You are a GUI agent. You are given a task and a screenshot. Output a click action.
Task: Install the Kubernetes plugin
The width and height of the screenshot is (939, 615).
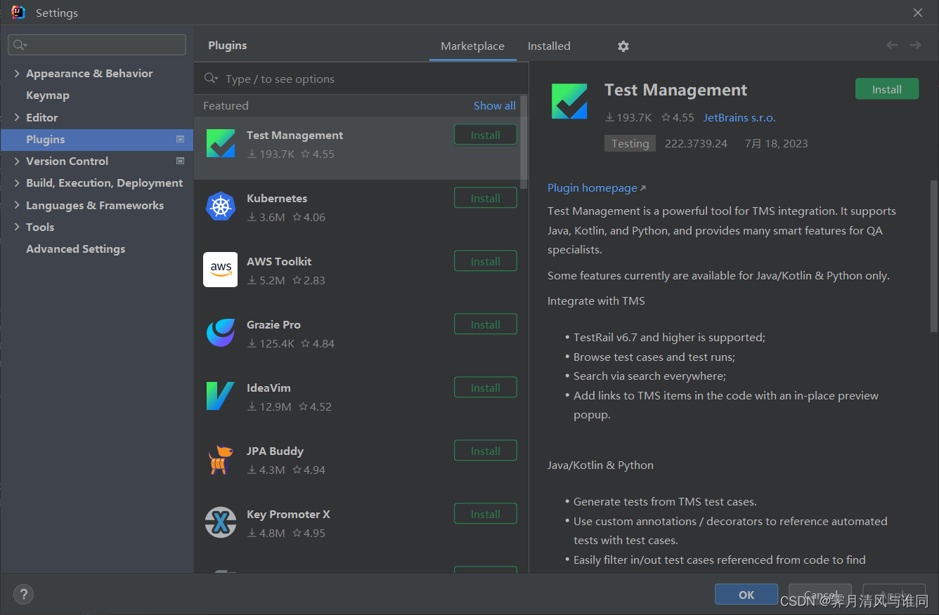[486, 198]
